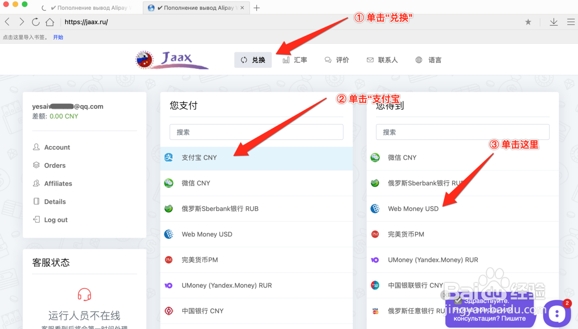Click the Alipay icon in pay list
578x329 pixels.
click(169, 157)
